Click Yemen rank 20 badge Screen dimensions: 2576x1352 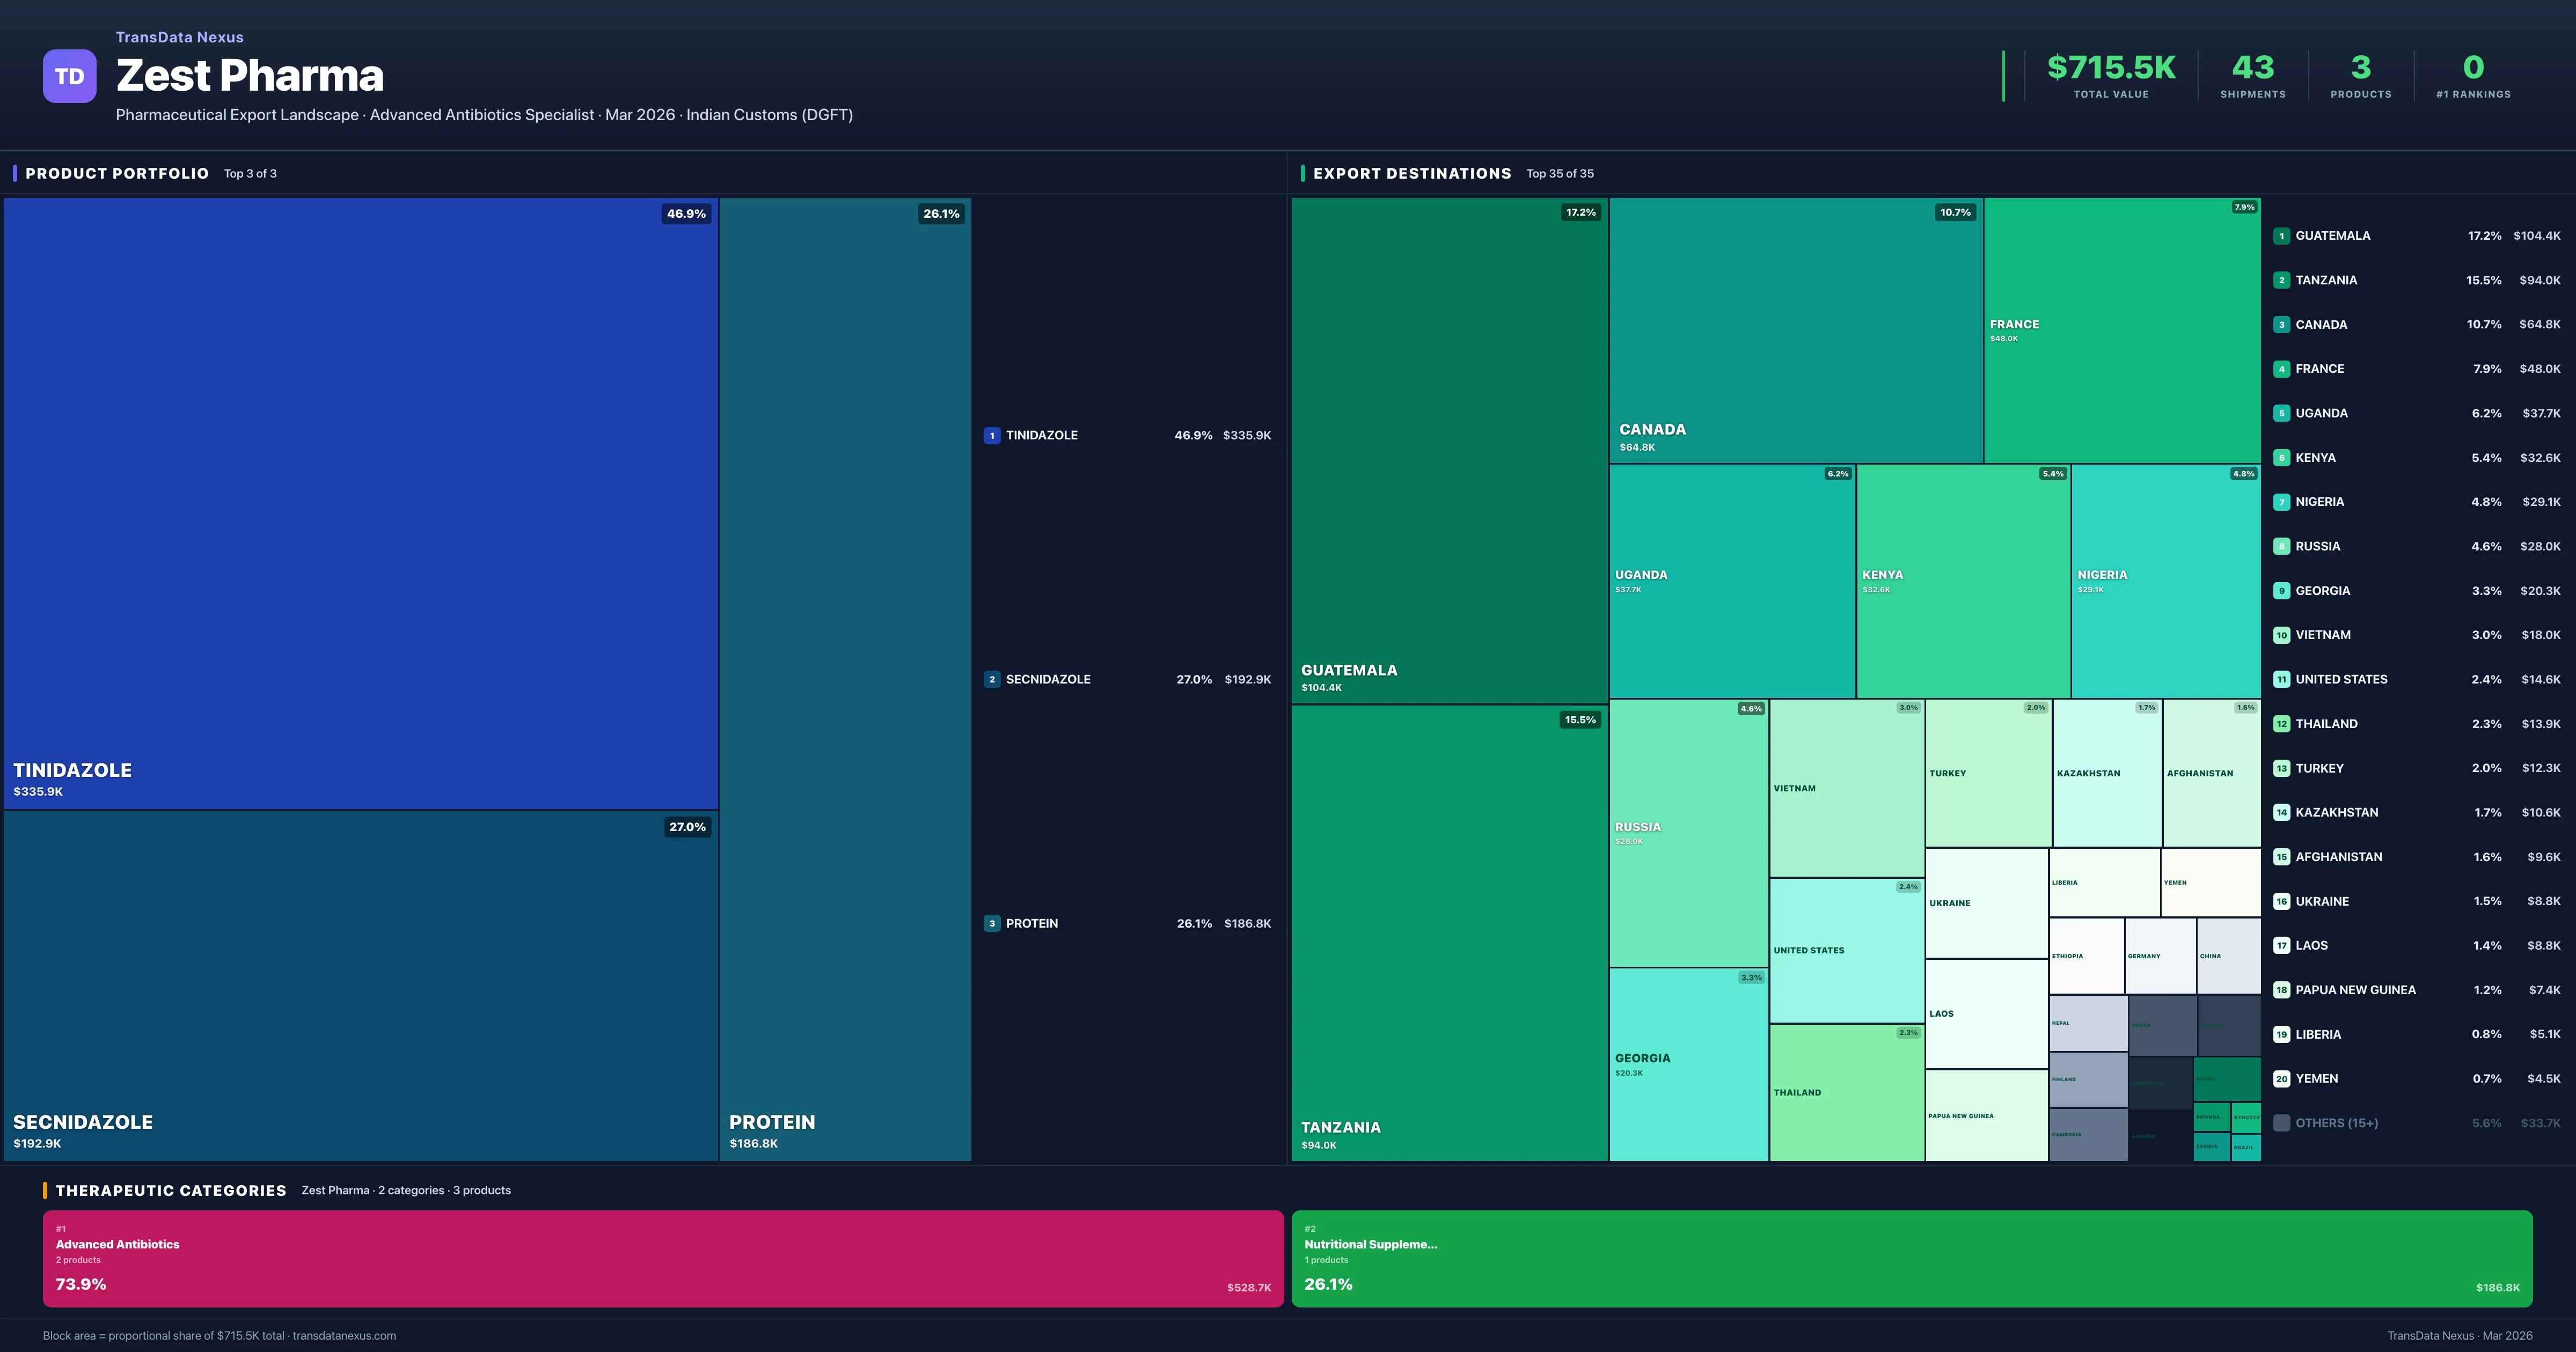[x=2281, y=1078]
